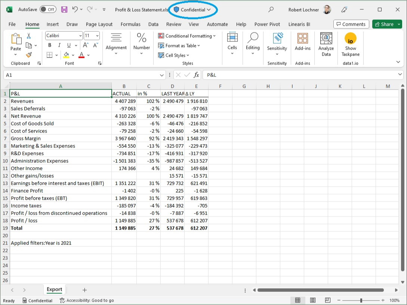Select the Export sheet tab
407x305 pixels.
click(55, 289)
